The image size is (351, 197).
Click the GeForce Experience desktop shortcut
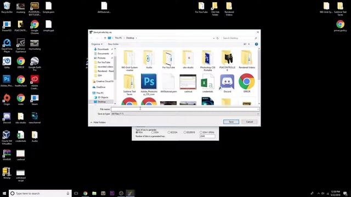[x=21, y=46]
